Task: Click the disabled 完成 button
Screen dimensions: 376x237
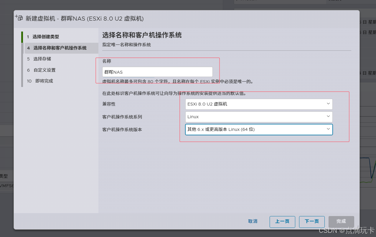Action: 341,222
